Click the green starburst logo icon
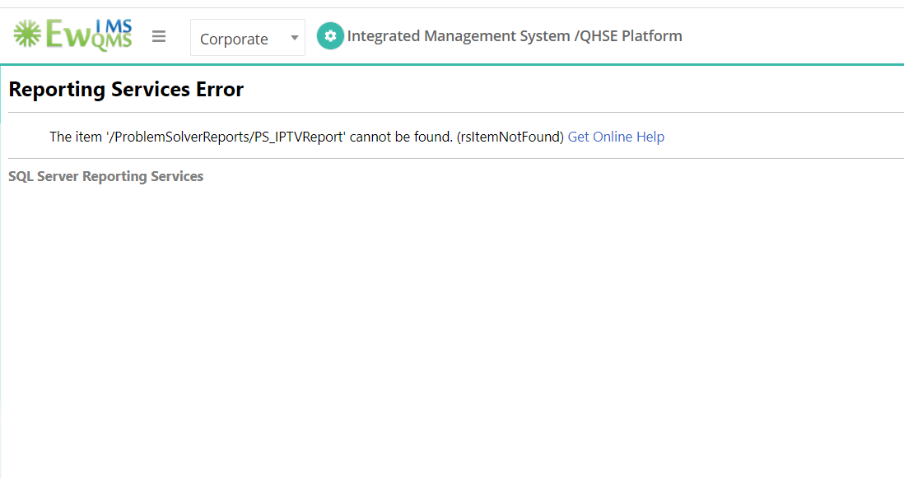904x479 pixels. tap(27, 34)
